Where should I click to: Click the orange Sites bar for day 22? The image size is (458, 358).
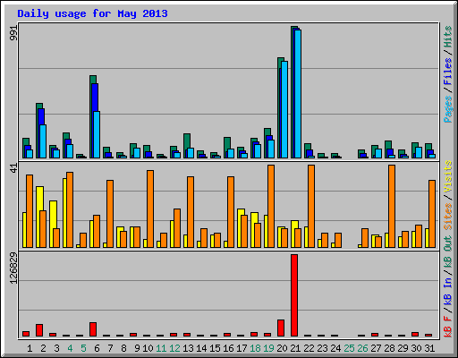click(311, 206)
